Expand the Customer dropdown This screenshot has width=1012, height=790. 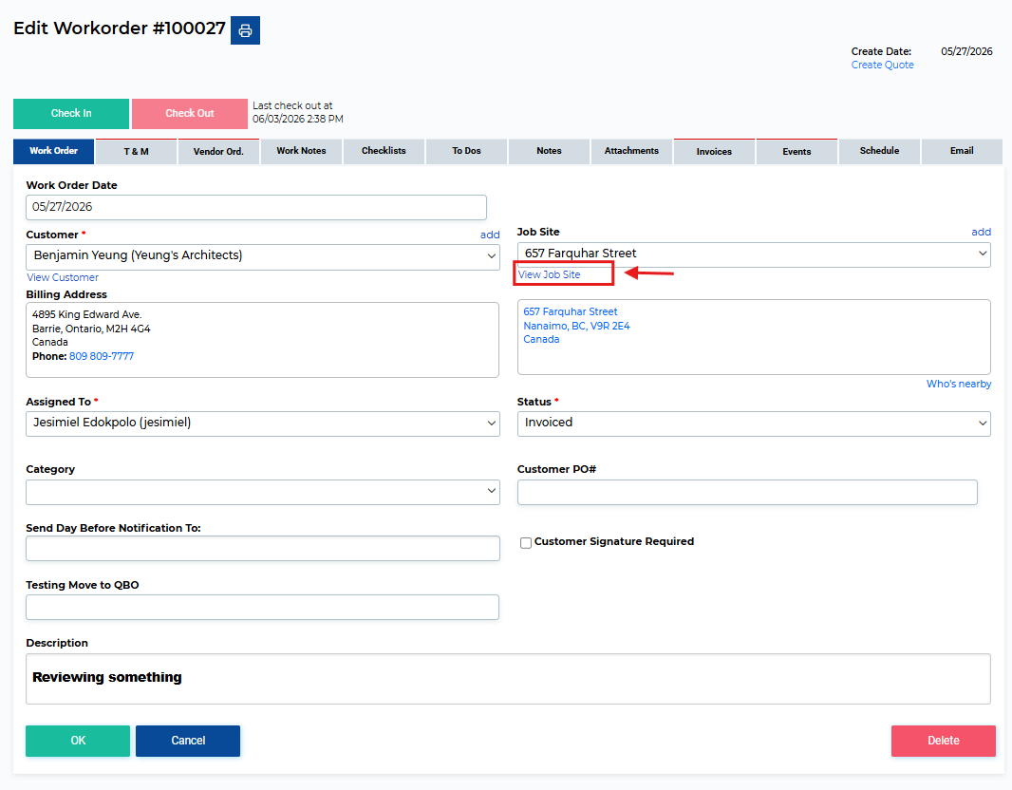[x=263, y=256]
